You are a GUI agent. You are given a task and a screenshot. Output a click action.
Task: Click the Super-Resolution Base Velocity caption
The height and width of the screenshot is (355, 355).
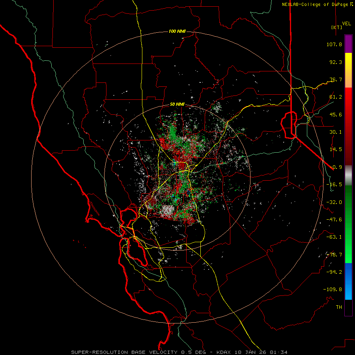(x=179, y=352)
